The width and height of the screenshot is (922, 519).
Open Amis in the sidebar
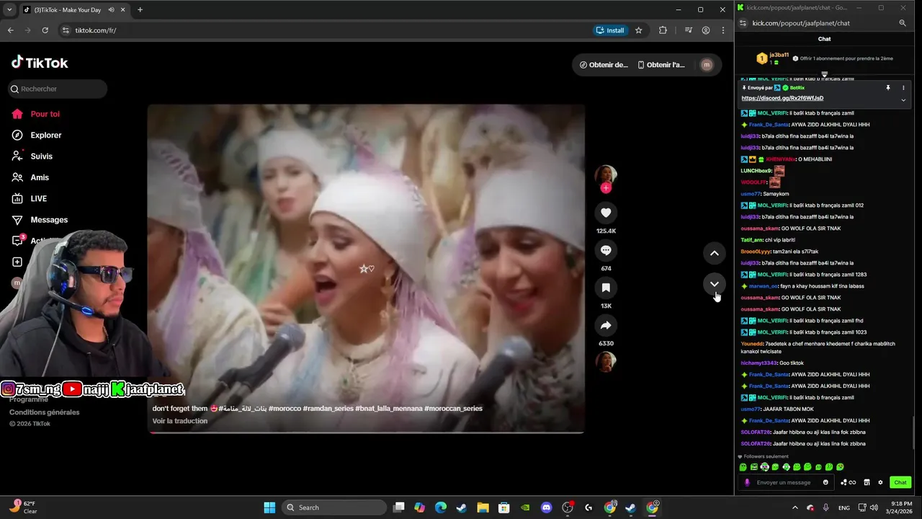30,177
